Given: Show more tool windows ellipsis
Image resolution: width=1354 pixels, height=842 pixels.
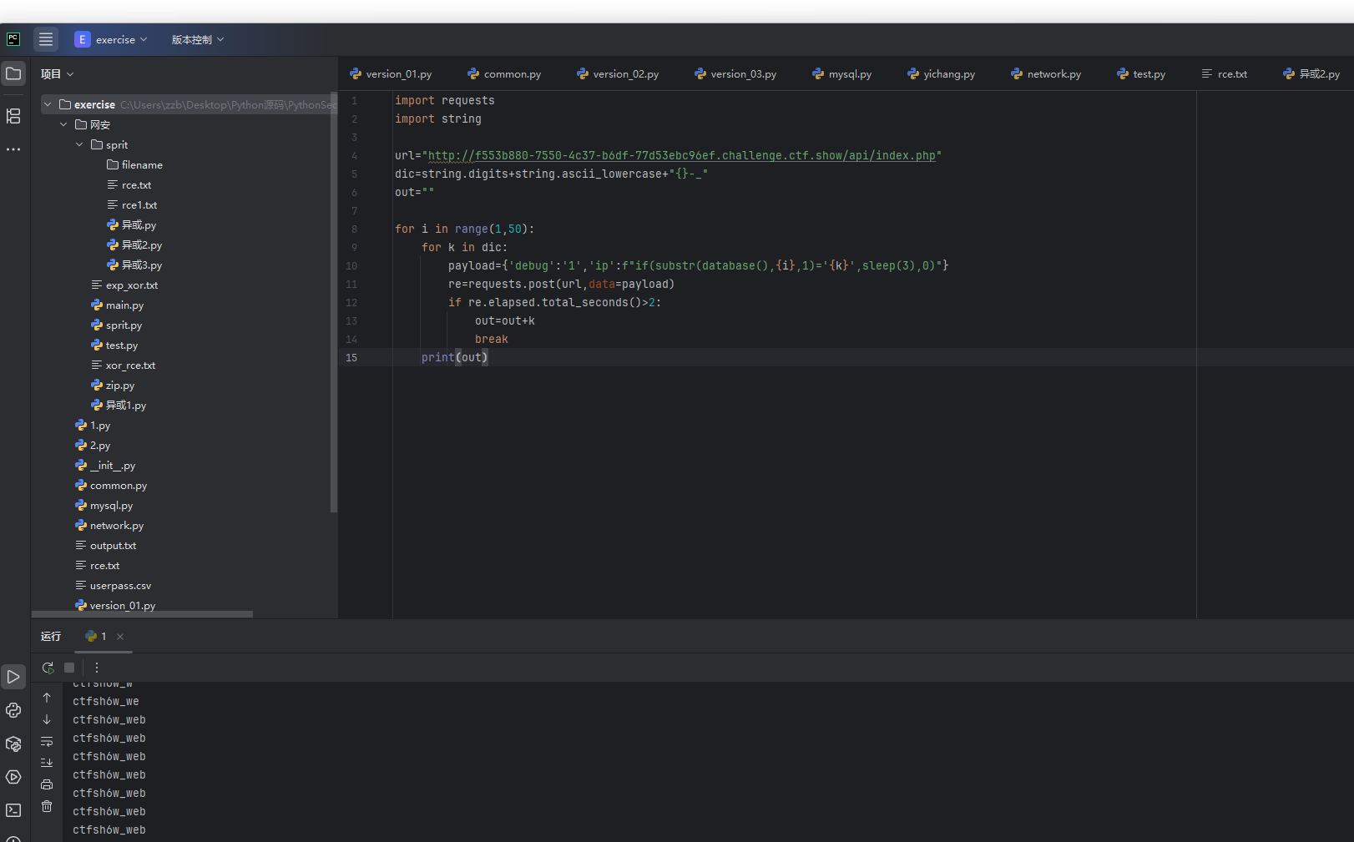Looking at the screenshot, I should click(x=13, y=149).
